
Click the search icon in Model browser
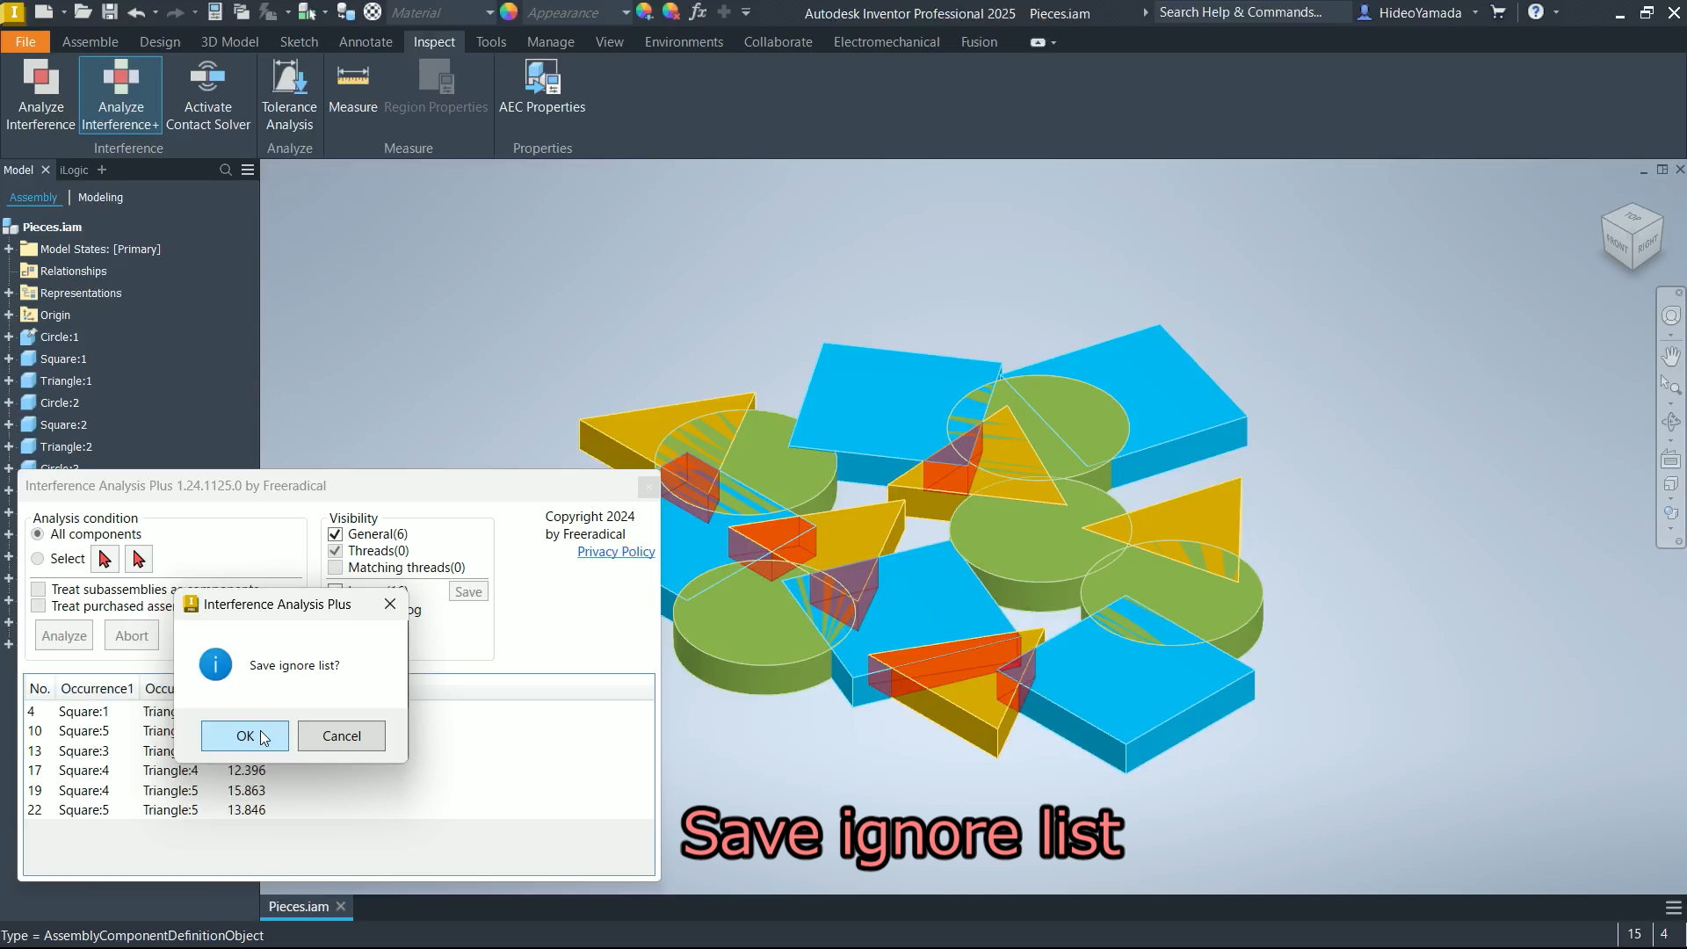pos(226,170)
